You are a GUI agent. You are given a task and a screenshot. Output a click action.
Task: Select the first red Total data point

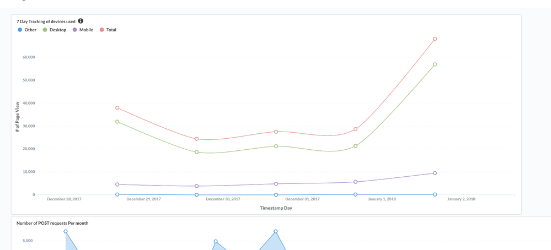click(117, 108)
